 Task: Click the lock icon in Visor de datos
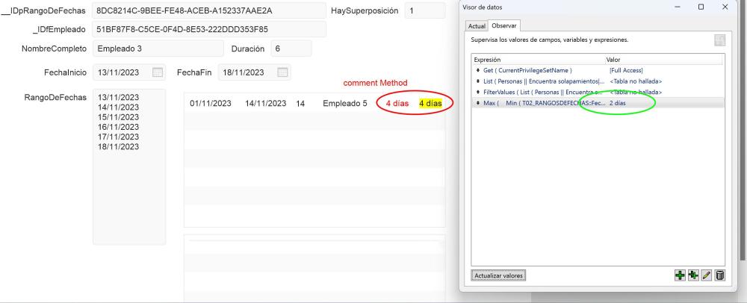click(719, 40)
